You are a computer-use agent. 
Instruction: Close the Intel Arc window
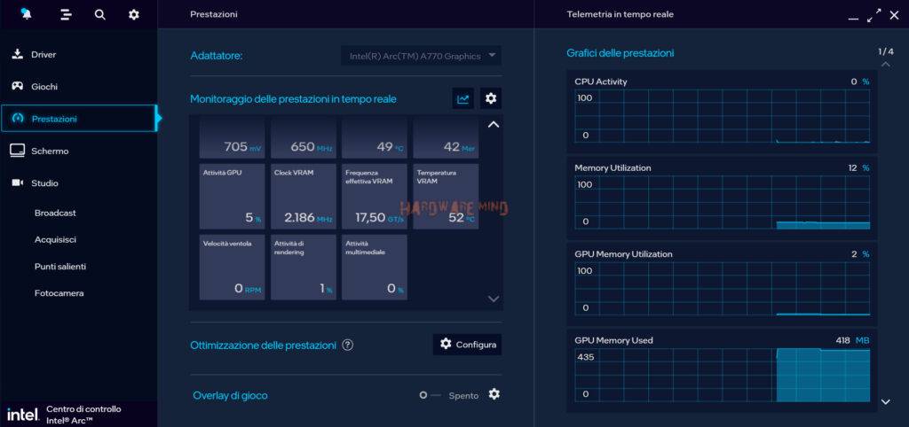tap(894, 16)
